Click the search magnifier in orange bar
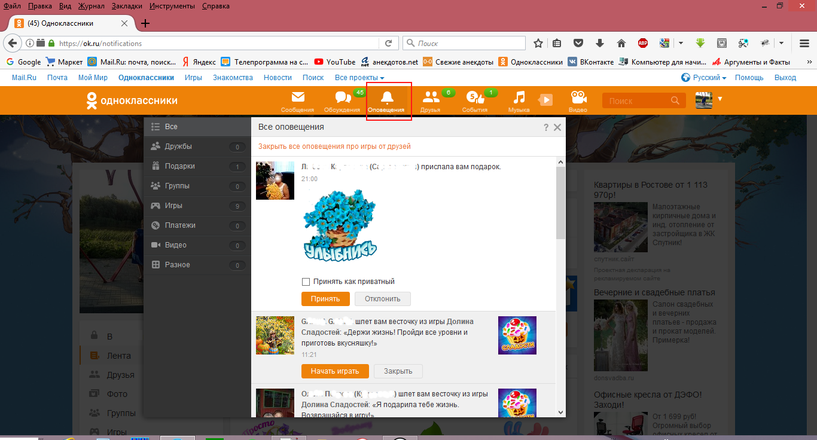The height and width of the screenshot is (440, 817). click(x=675, y=100)
